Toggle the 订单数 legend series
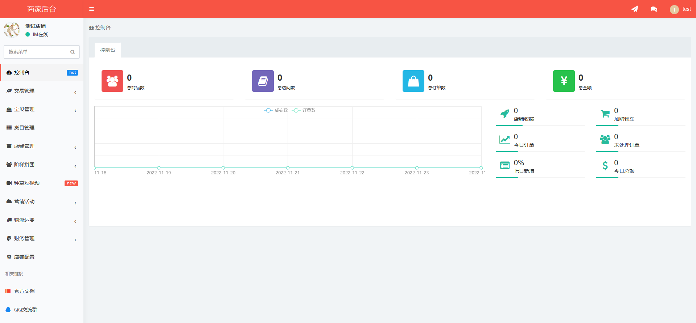Image resolution: width=696 pixels, height=323 pixels. coord(304,110)
